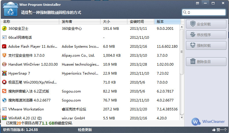Click the 支付宝安全控件 shield icon
229x133 pixels.
coord(4,56)
